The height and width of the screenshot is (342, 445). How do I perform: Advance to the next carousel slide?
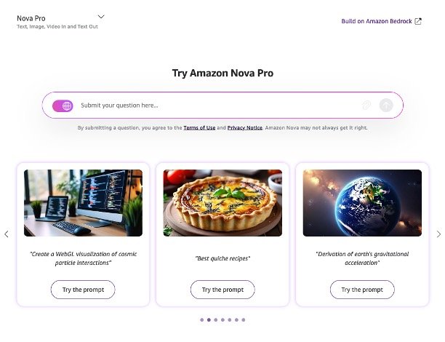point(438,234)
